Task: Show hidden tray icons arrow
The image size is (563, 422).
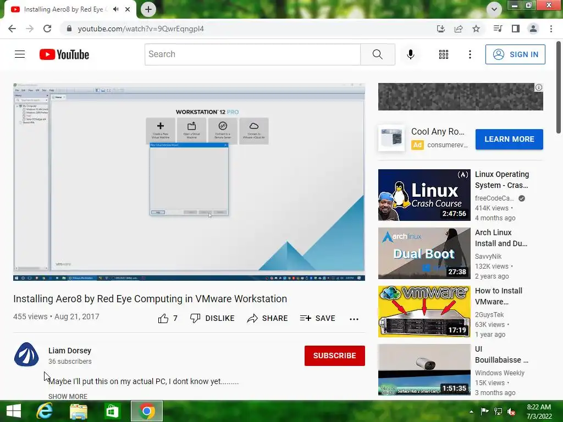Action: pos(471,411)
